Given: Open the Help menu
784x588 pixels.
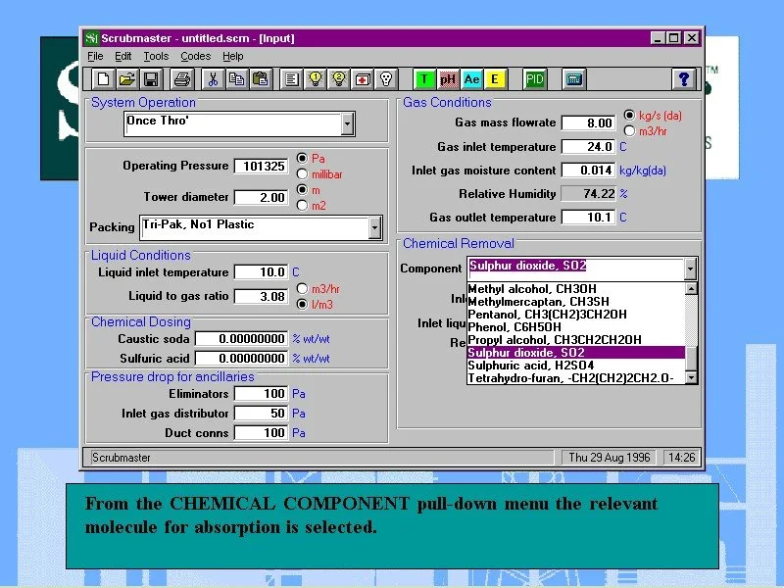Looking at the screenshot, I should [x=233, y=56].
